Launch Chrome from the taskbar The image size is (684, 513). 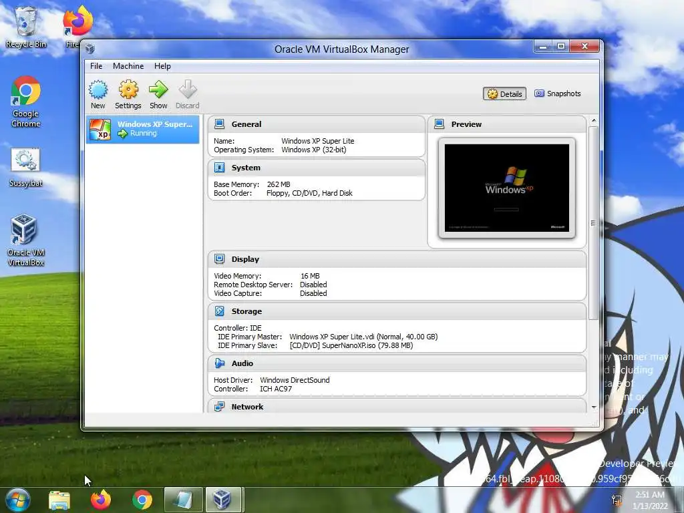pos(142,500)
